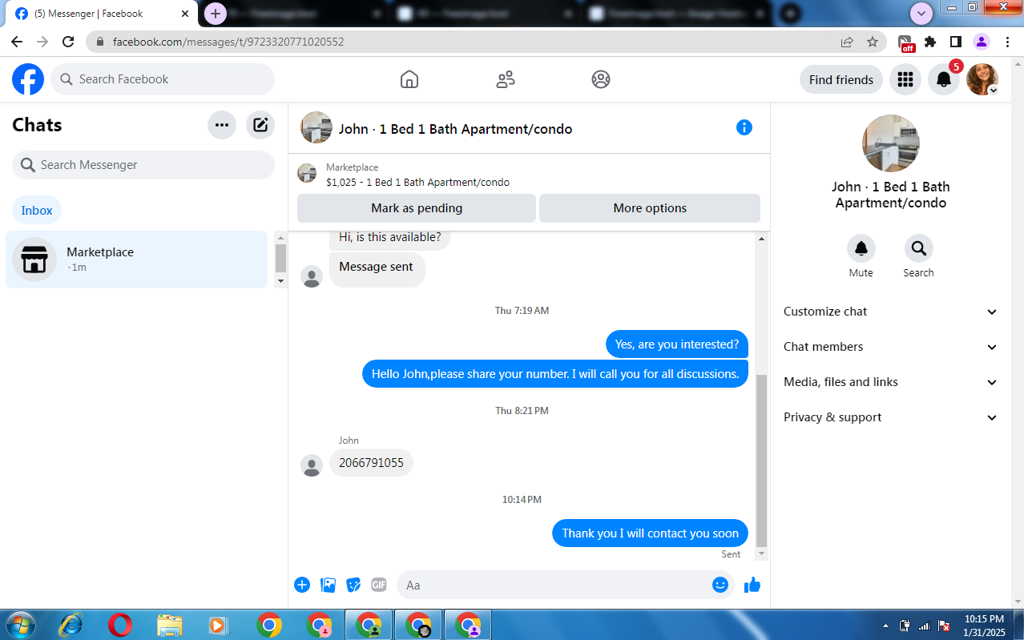Viewport: 1024px width, 640px height.
Task: Open the Facebook logo home link
Action: pyautogui.click(x=28, y=79)
